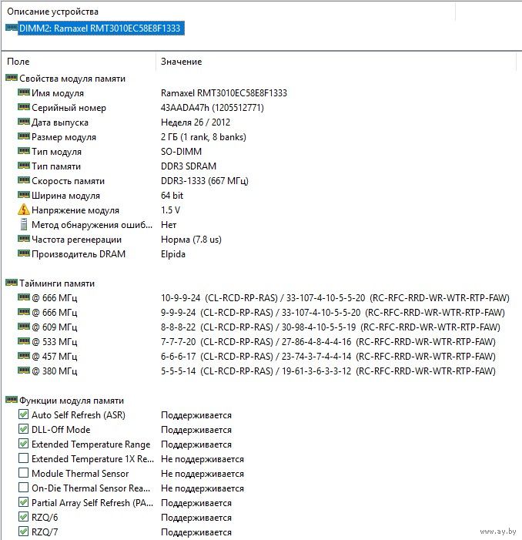Screen dimensions: 522x540
Task: Click the Значение column header
Action: pos(182,61)
